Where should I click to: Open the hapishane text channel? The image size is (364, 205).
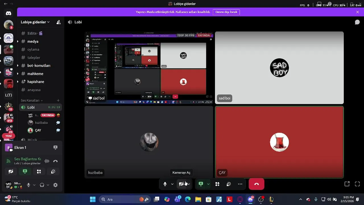coord(40,82)
